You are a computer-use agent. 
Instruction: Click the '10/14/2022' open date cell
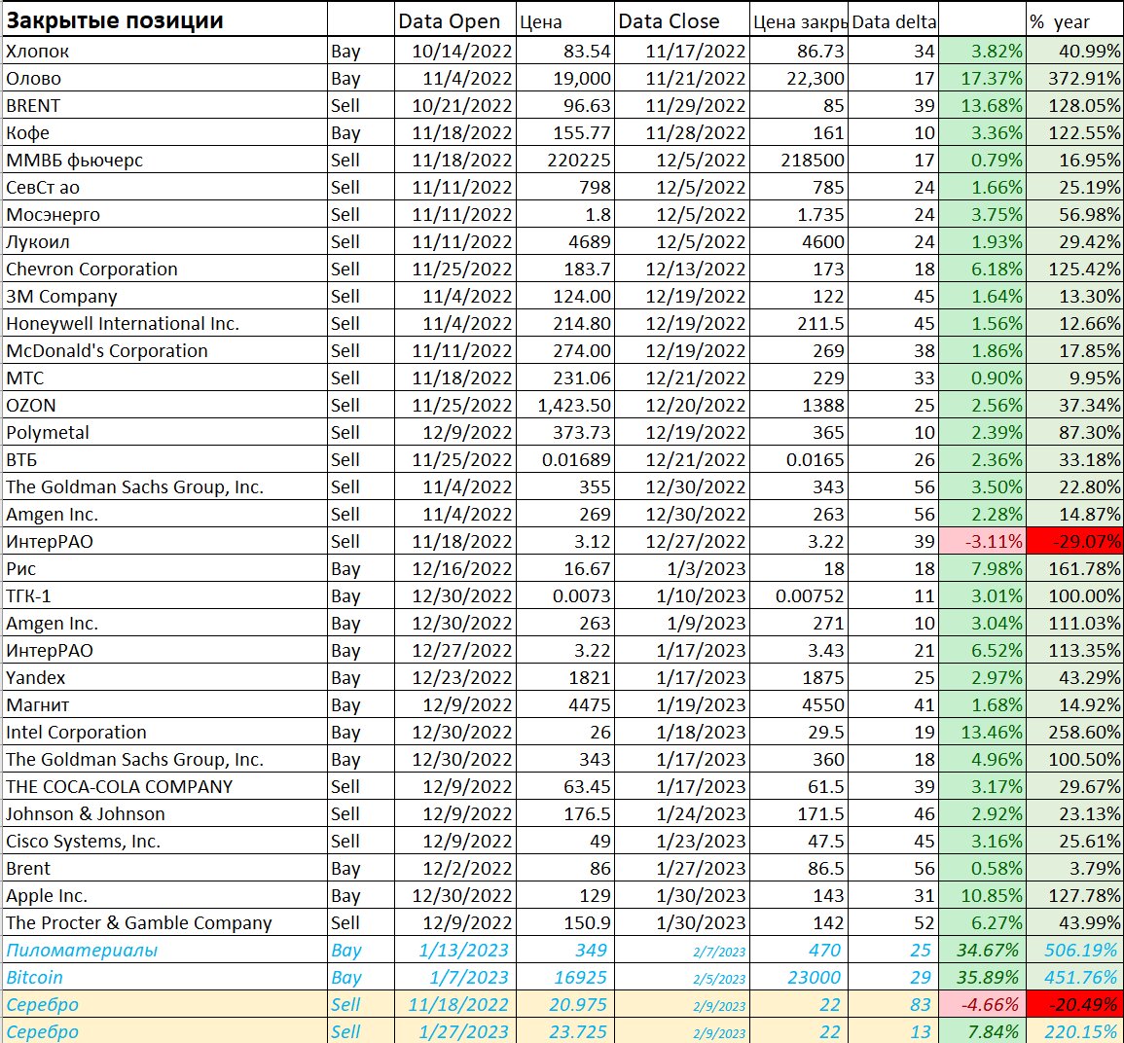455,51
